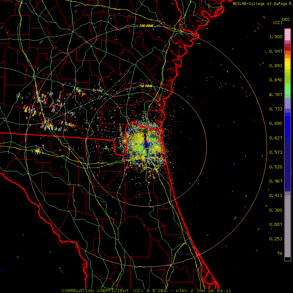Image resolution: width=293 pixels, height=293 pixels.
Task: Click CORRELATION COEFFICIENT in the bottom caption
Action: [x=95, y=291]
